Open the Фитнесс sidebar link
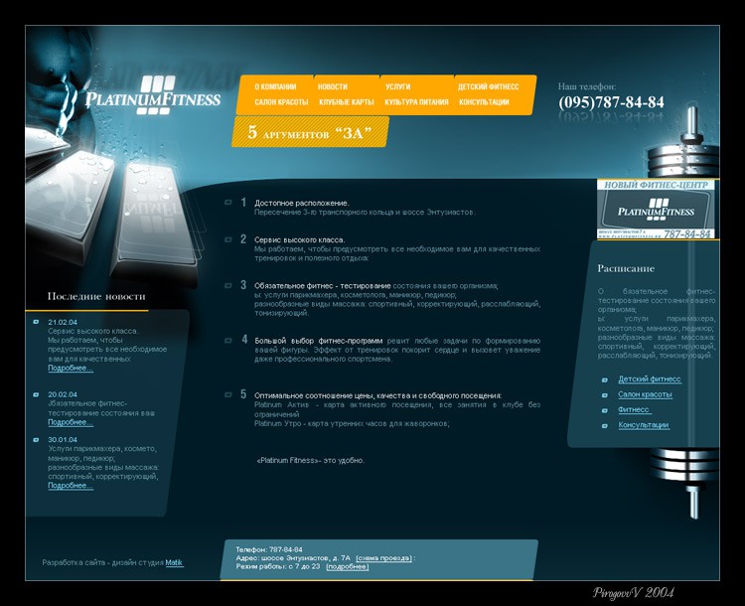 635,409
